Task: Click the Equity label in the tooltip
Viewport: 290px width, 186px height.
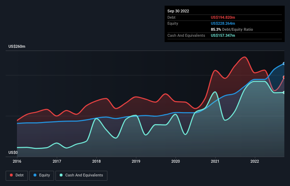Action: pyautogui.click(x=173, y=23)
